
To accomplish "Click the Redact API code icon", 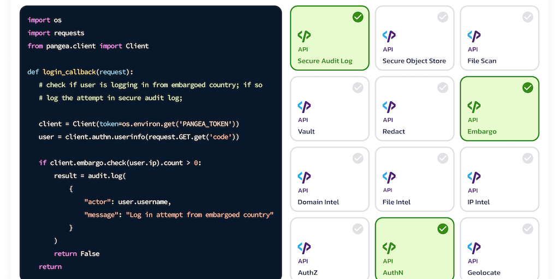I will coord(389,106).
